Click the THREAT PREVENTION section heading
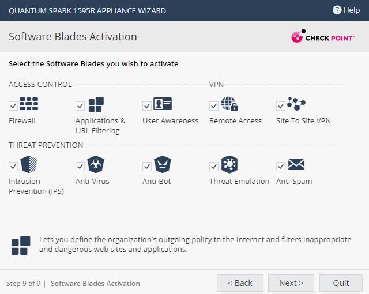 pos(46,145)
